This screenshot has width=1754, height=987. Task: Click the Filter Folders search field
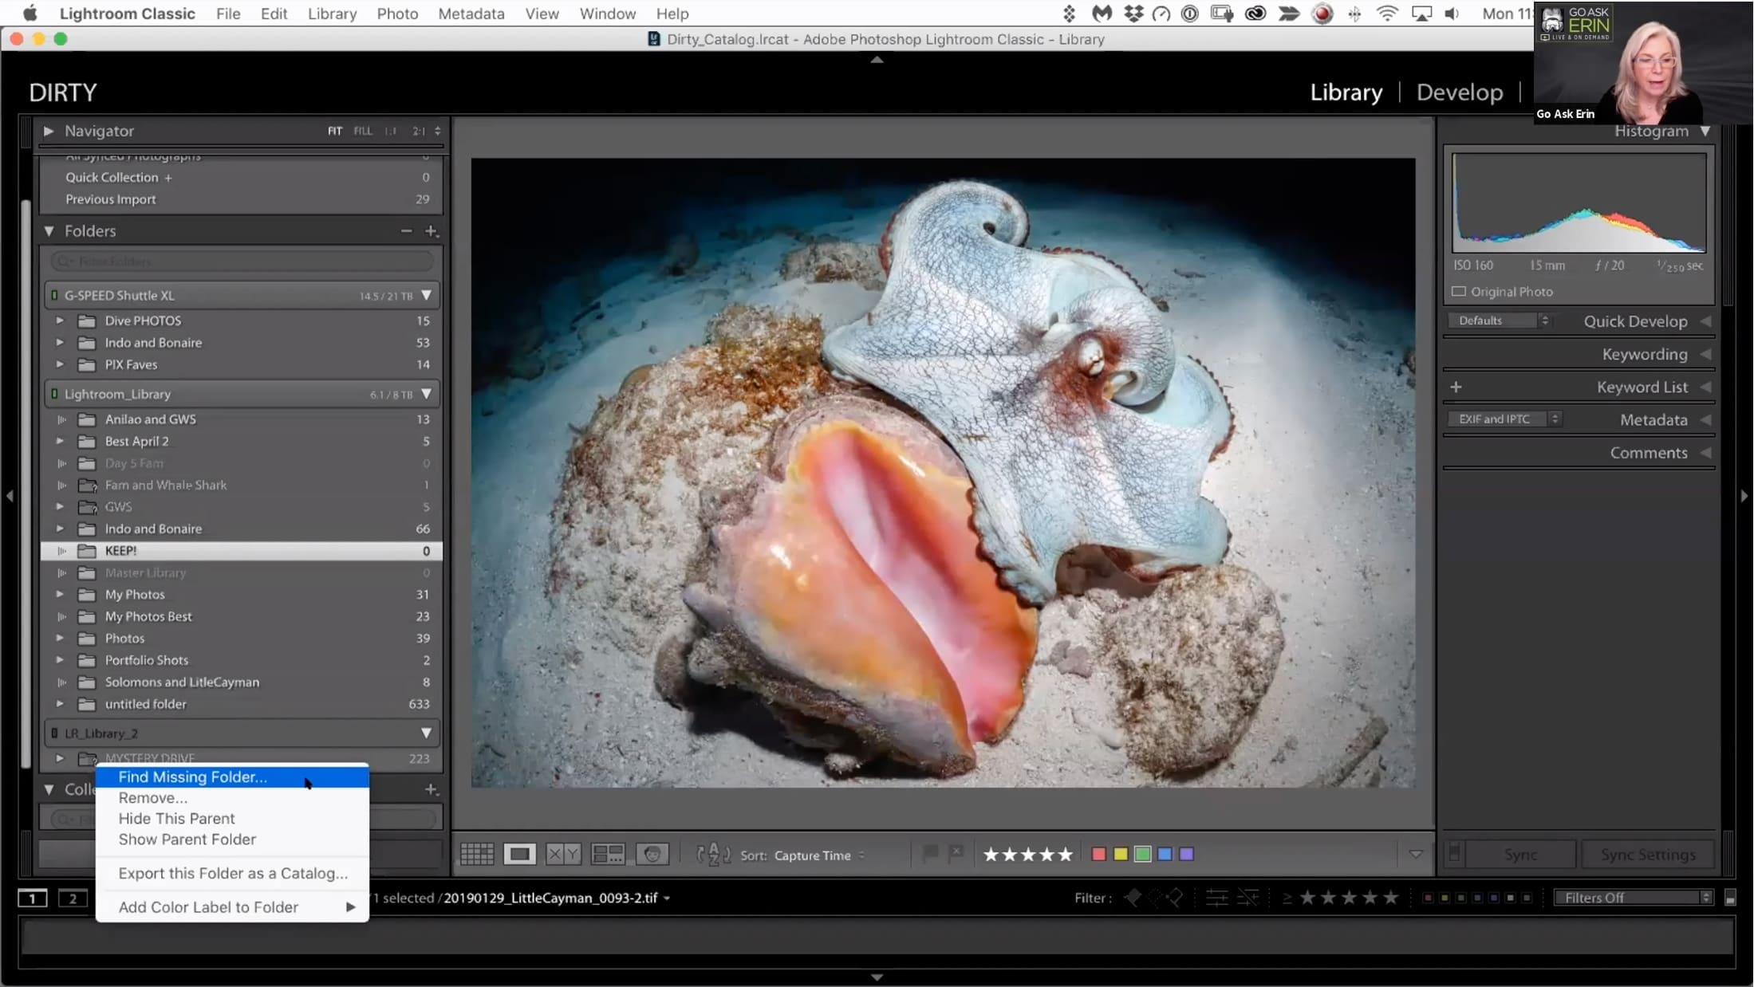tap(242, 261)
